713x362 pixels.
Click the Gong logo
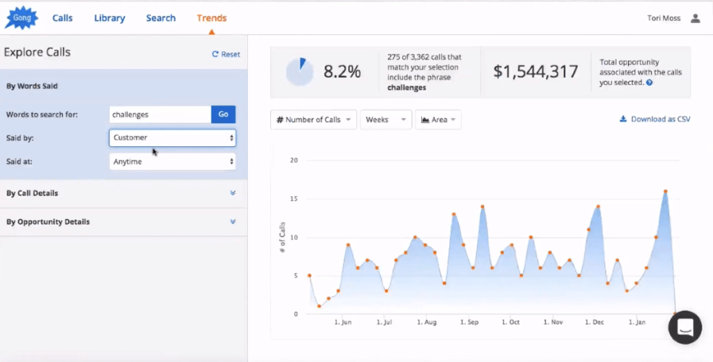[x=22, y=18]
